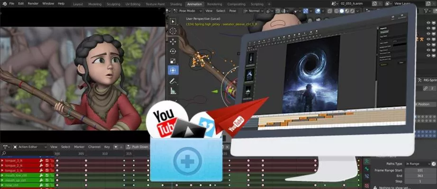Switch to rendered viewport shading

(352, 11)
